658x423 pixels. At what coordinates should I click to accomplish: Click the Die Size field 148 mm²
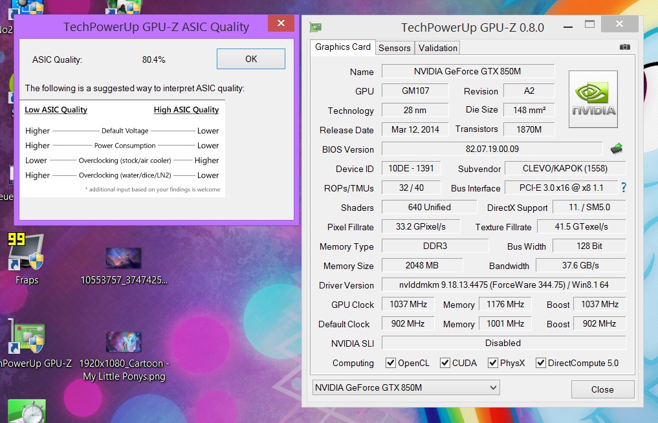click(x=529, y=110)
